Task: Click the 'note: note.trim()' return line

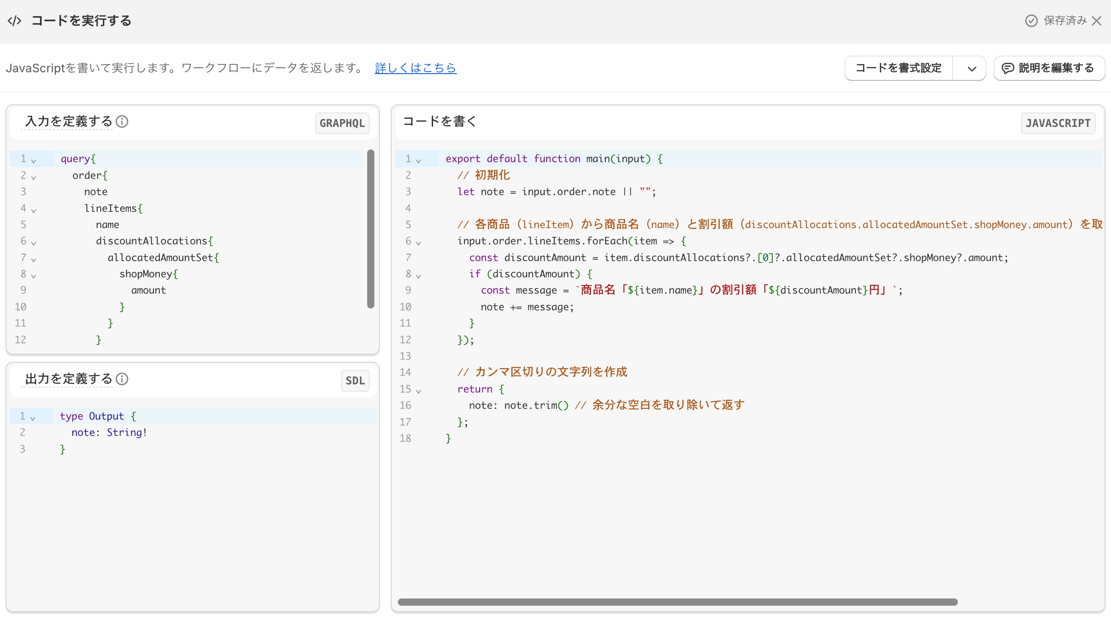Action: pyautogui.click(x=607, y=406)
